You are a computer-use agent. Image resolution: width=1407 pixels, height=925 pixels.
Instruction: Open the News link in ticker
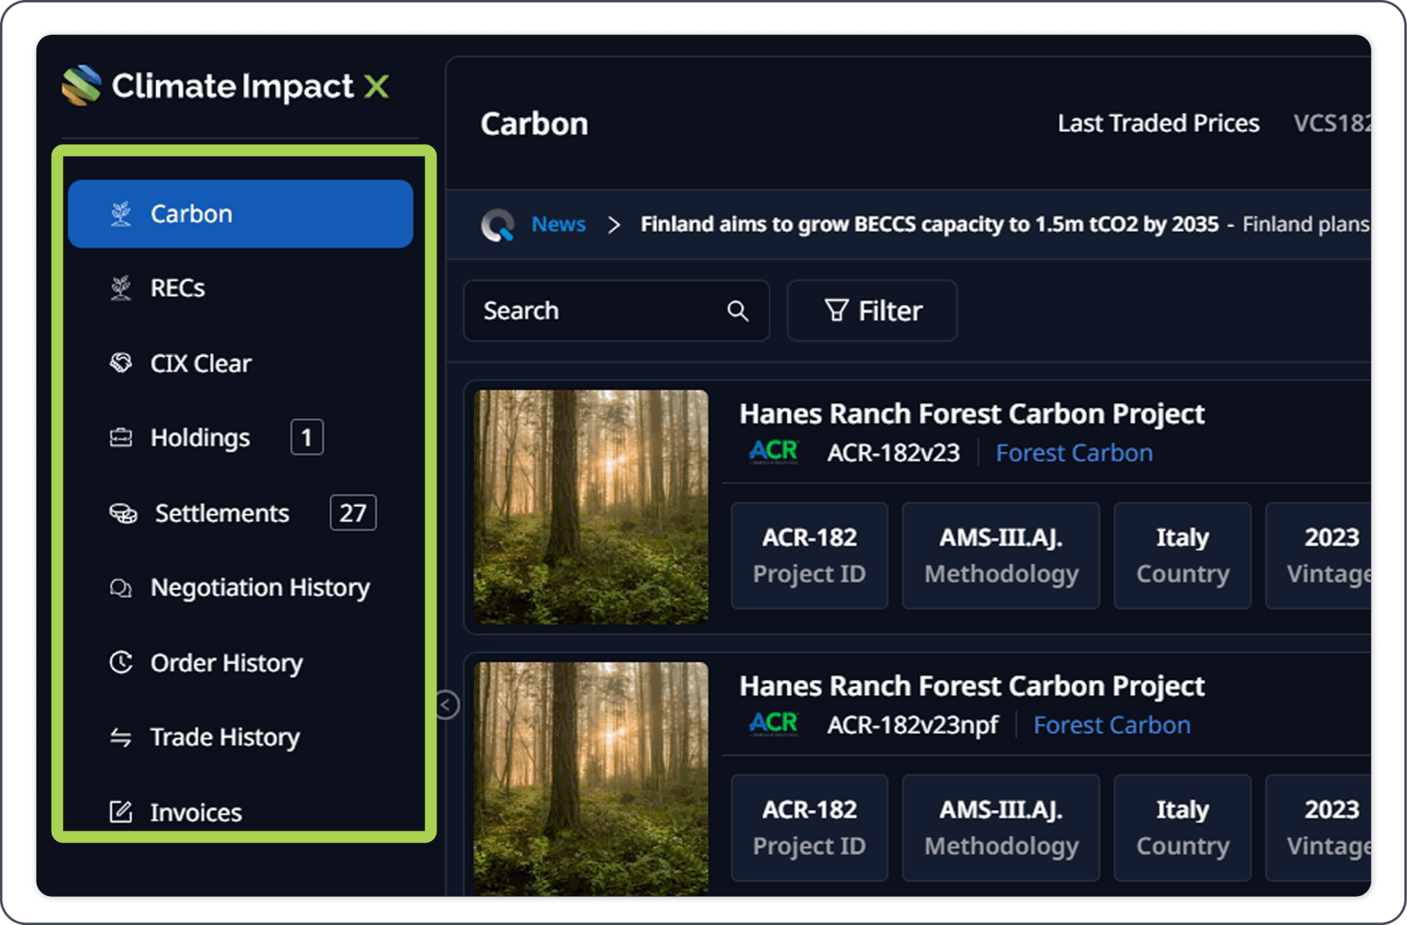[559, 224]
